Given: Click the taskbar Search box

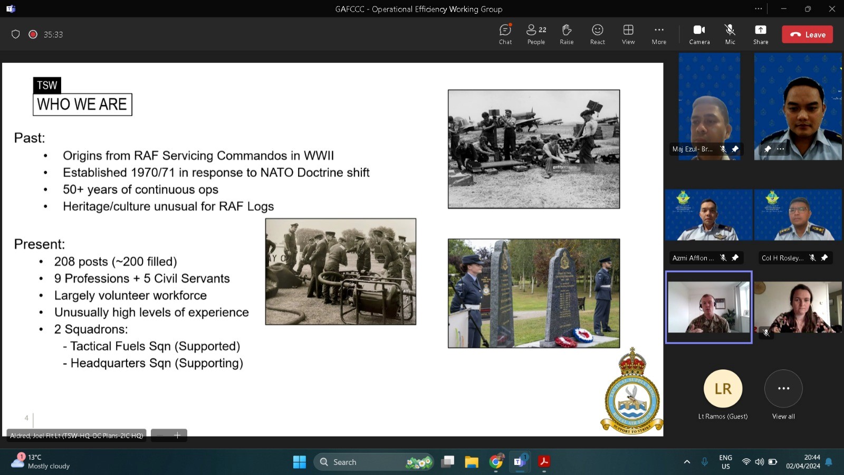Looking at the screenshot, I should [x=373, y=462].
